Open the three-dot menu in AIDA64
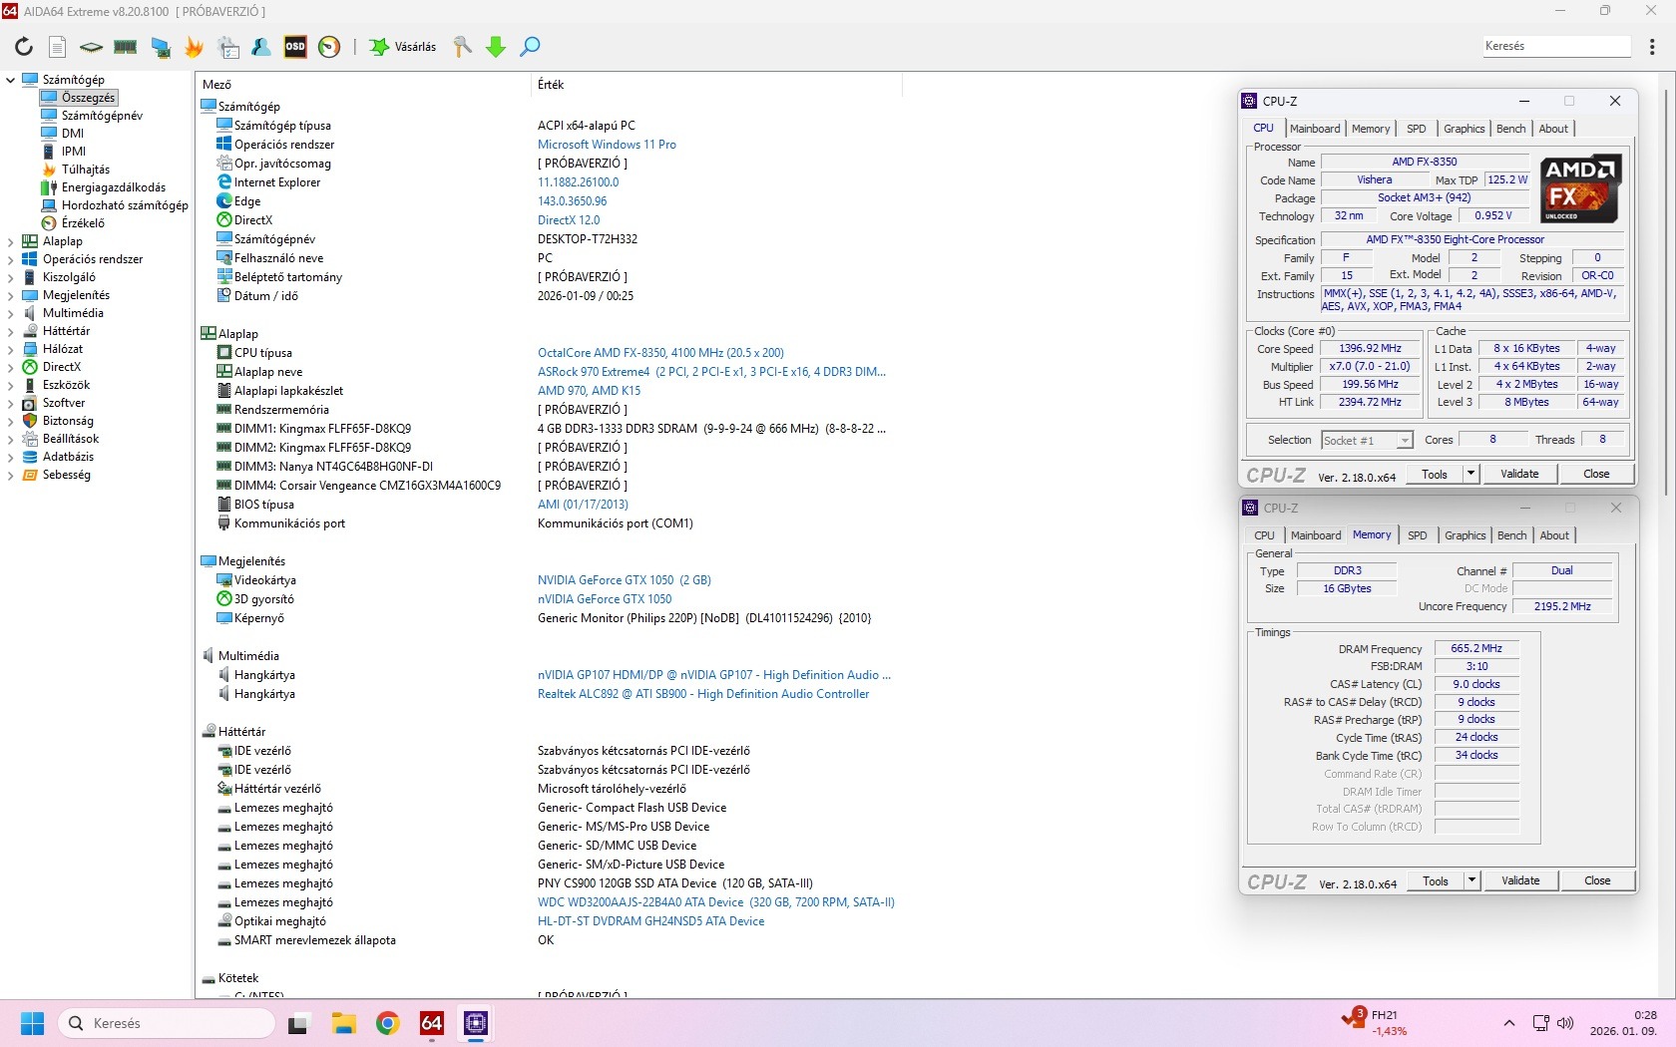Image resolution: width=1676 pixels, height=1047 pixels. coord(1652,47)
